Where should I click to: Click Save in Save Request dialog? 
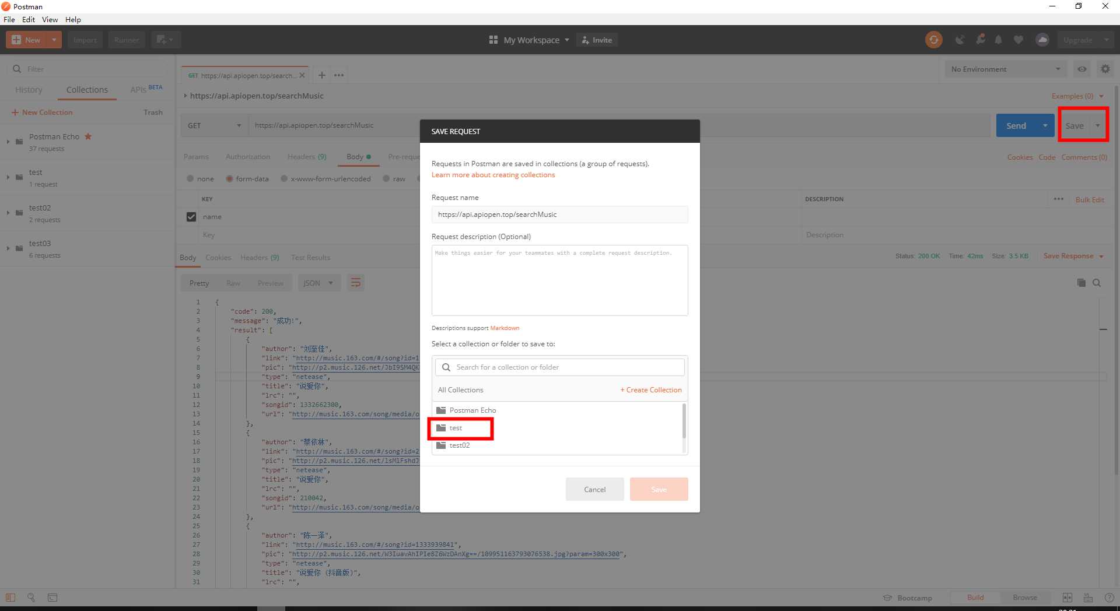coord(659,489)
